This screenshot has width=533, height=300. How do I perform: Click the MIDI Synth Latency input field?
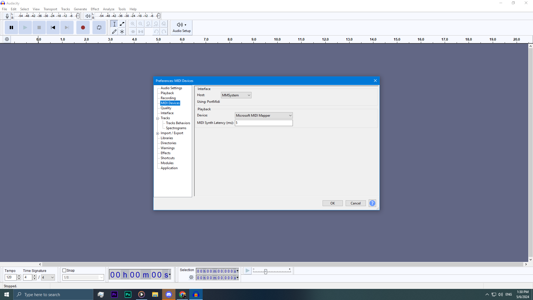tap(263, 123)
